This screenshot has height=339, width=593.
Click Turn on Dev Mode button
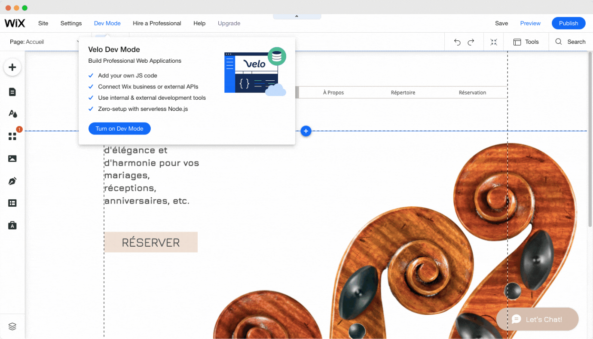(119, 128)
